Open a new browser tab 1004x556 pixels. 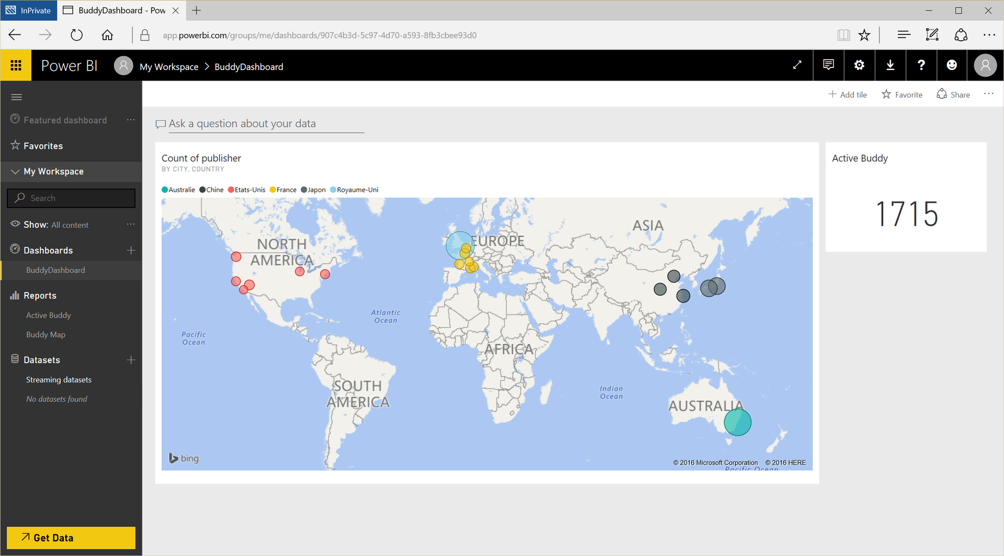[197, 10]
